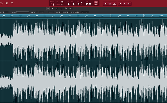
Task: Click the BAR position value
Action: (x=69, y=4)
